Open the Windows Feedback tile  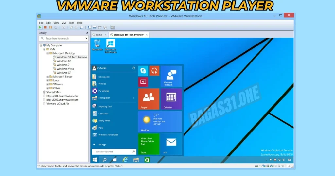coord(171,76)
